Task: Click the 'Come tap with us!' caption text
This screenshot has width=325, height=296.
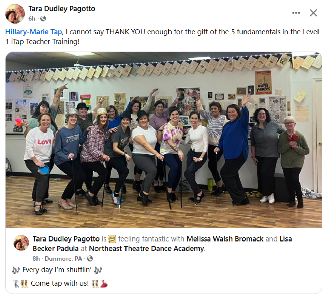Action: (60, 283)
